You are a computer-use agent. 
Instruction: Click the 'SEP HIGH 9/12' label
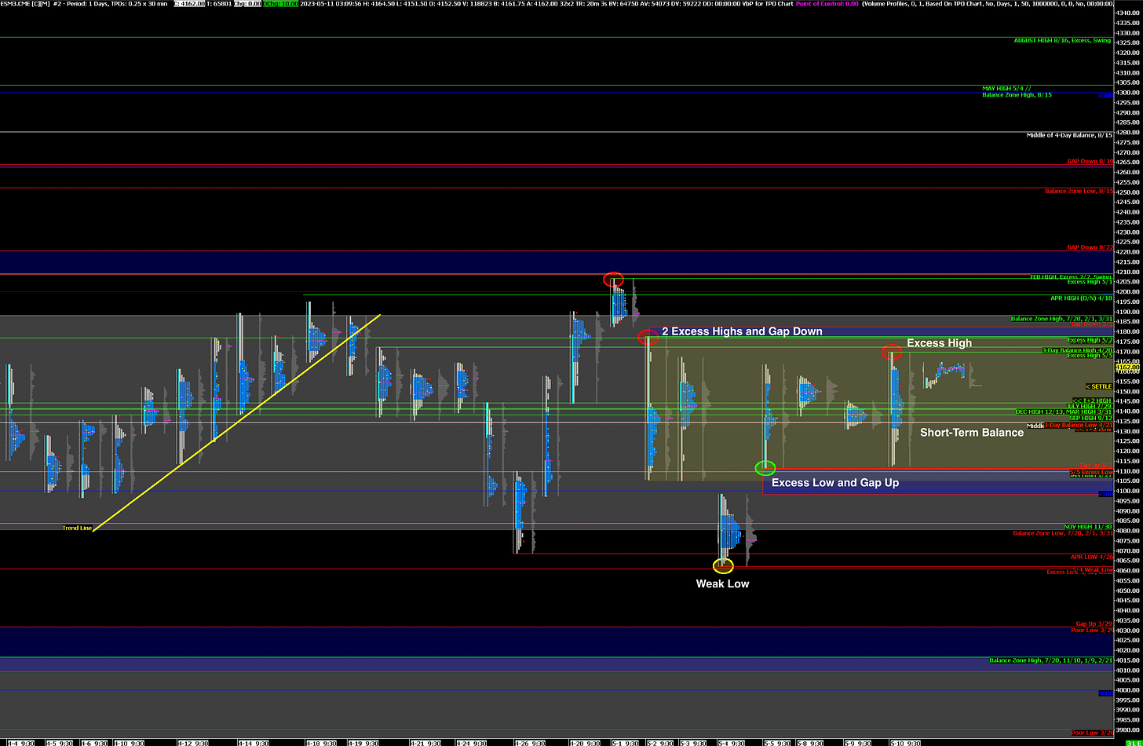click(1090, 418)
